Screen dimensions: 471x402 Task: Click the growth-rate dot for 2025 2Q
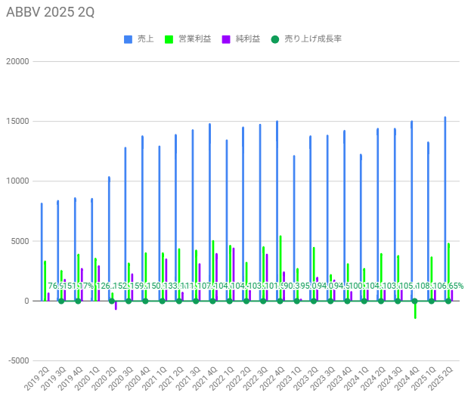[x=448, y=301]
